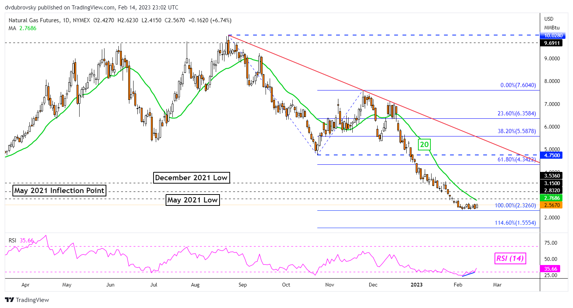Click the 0.00%(7.6040) Fibonacci level label
Viewport: 573px width, 308px height.
(518, 85)
